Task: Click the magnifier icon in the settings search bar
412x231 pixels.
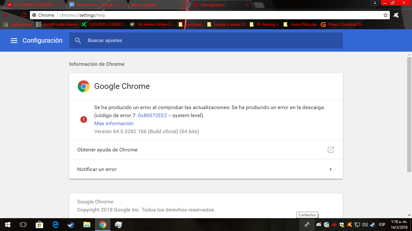Action: coord(78,40)
